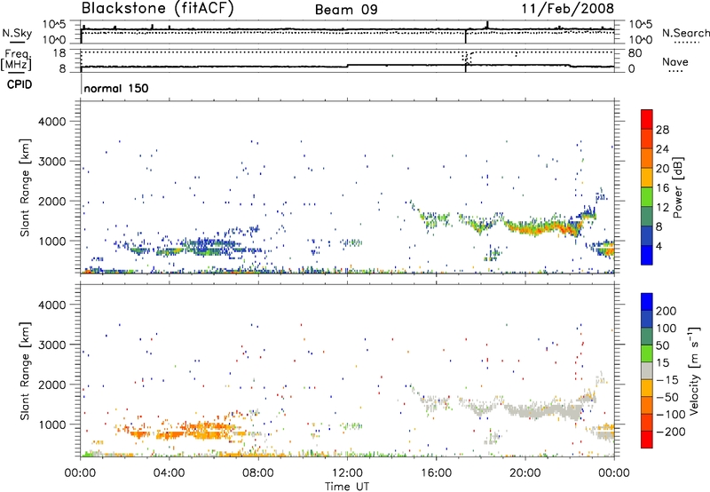
Task: Click the '4' tick on power colorbar
Action: [x=659, y=246]
